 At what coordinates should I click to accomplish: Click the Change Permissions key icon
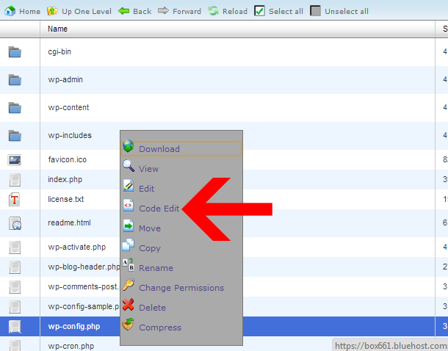[x=129, y=286]
